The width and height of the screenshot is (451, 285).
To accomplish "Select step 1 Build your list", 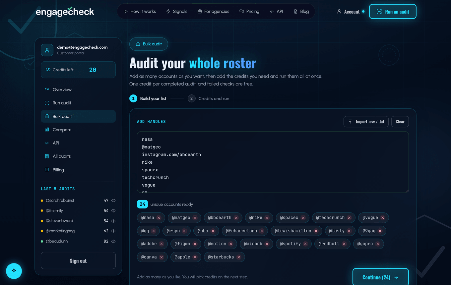I will point(148,98).
